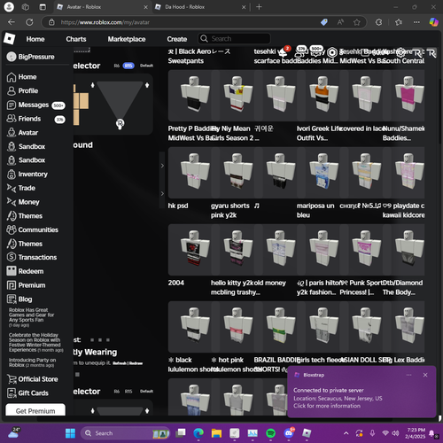Click for more information in Bloxstrap notification
Viewport: 443px width, 443px height.
coord(327,406)
